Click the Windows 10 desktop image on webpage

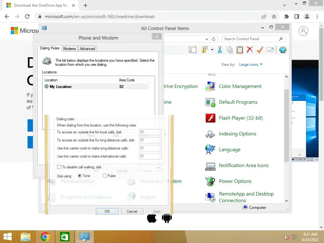pos(305,111)
